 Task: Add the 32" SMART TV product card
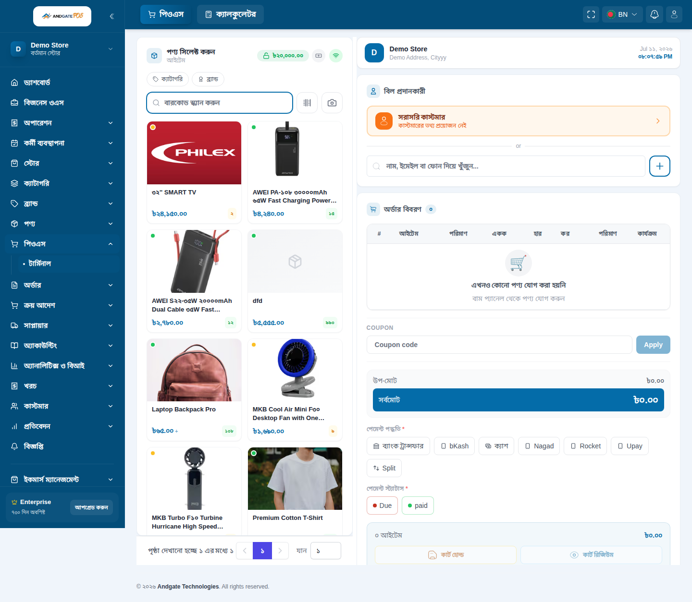[x=194, y=172]
